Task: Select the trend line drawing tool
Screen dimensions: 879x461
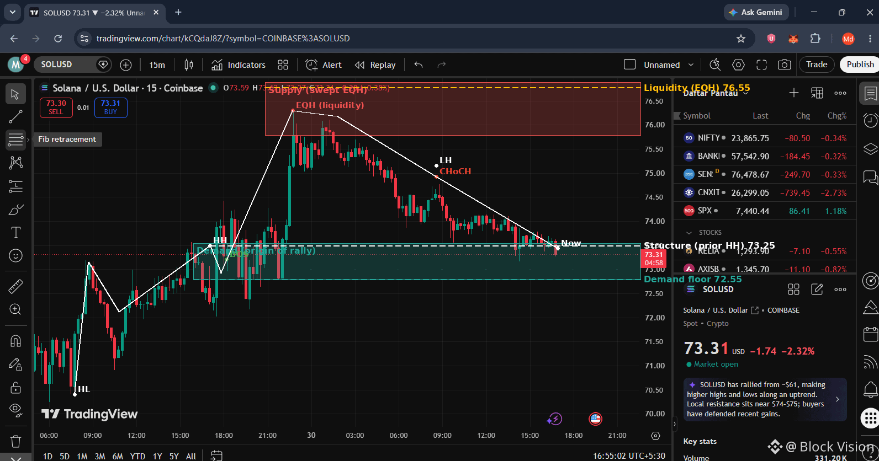Action: click(x=15, y=116)
